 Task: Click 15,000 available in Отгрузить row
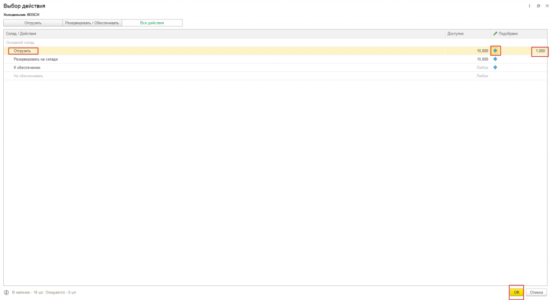coord(482,51)
